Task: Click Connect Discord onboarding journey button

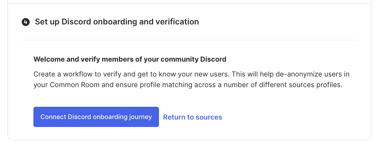Action: pos(96,117)
